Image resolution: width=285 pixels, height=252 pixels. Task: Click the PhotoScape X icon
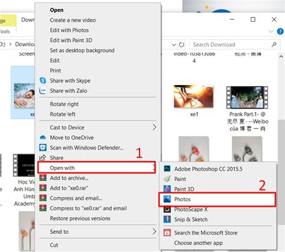167,209
